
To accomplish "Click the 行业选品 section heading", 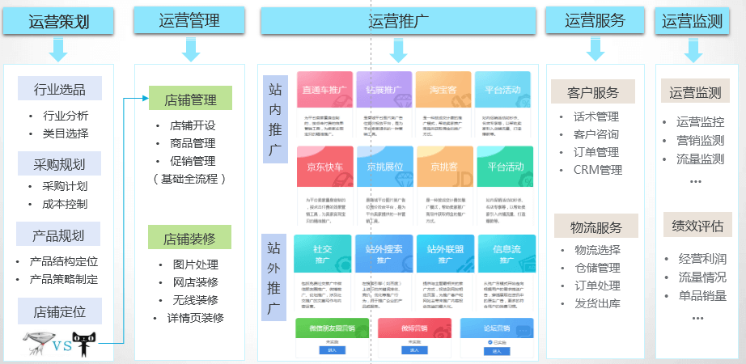I will coord(60,88).
